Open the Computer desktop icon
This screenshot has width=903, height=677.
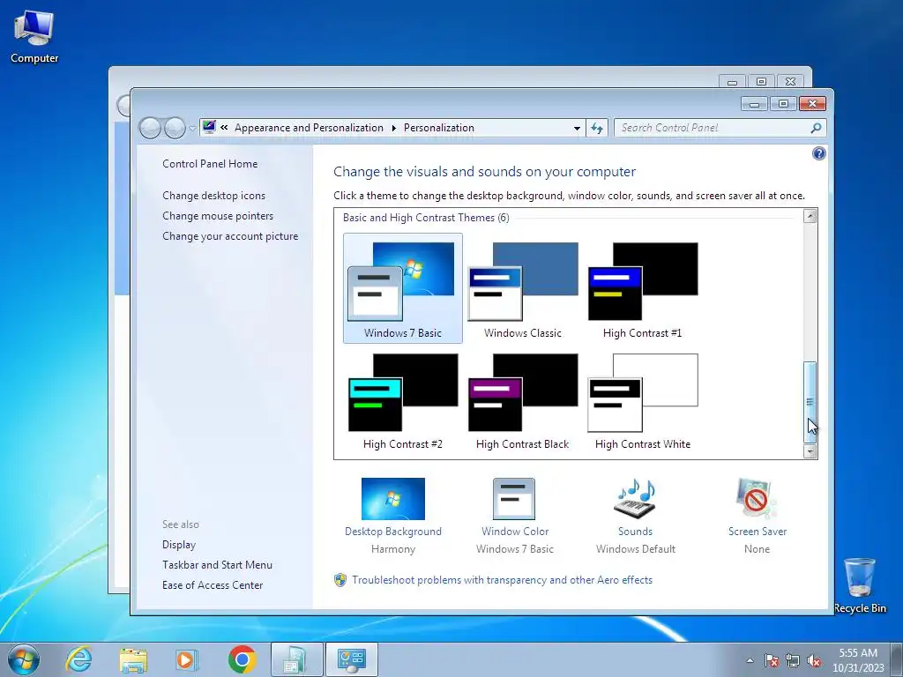point(34,35)
